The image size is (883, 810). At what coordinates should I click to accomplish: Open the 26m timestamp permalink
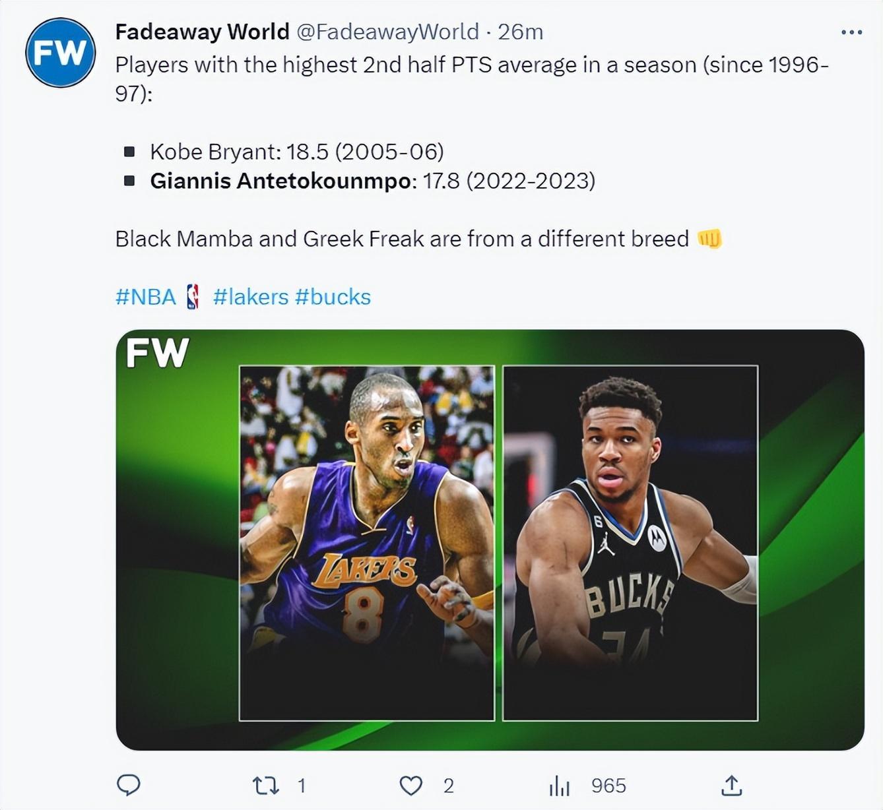coord(521,32)
